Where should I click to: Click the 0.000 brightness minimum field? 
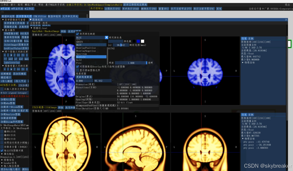tap(84, 81)
